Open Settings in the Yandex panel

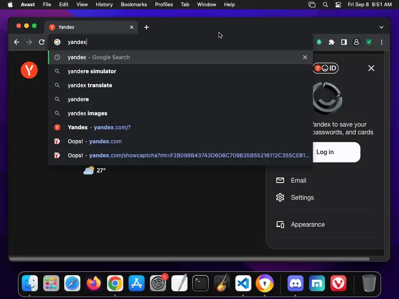302,197
